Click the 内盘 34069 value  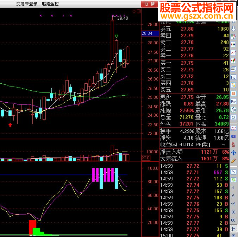click(x=222, y=124)
